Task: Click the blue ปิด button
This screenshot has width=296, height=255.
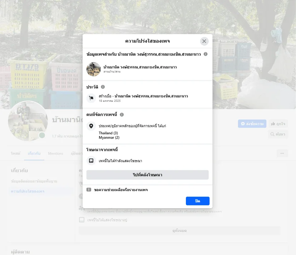Action: (x=198, y=201)
